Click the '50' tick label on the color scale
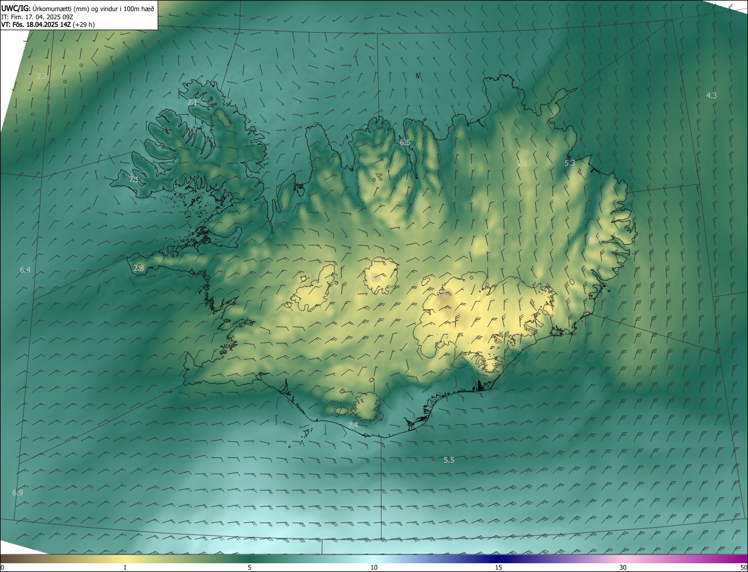748x572 pixels. (743, 567)
